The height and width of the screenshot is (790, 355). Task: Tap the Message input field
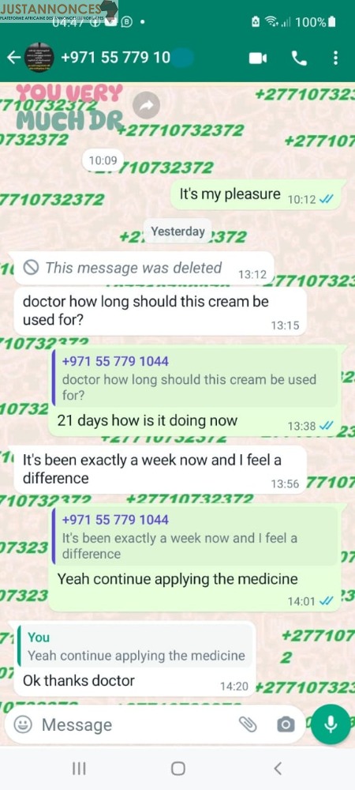click(x=136, y=725)
